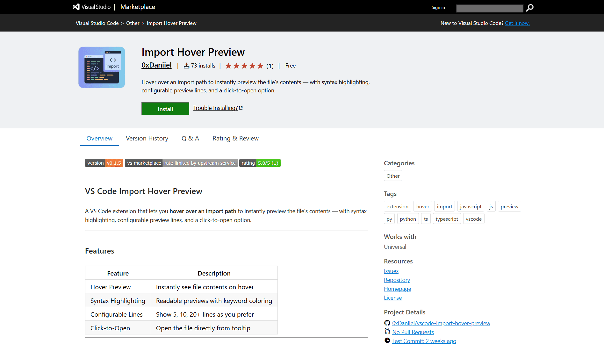Click the pull requests icon
This screenshot has height=344, width=604.
(x=387, y=332)
